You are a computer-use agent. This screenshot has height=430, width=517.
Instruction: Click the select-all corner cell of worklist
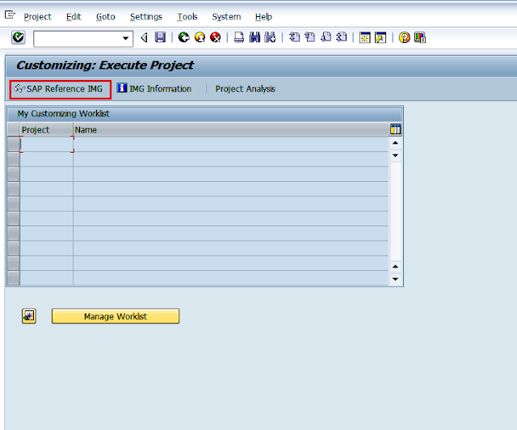point(14,129)
